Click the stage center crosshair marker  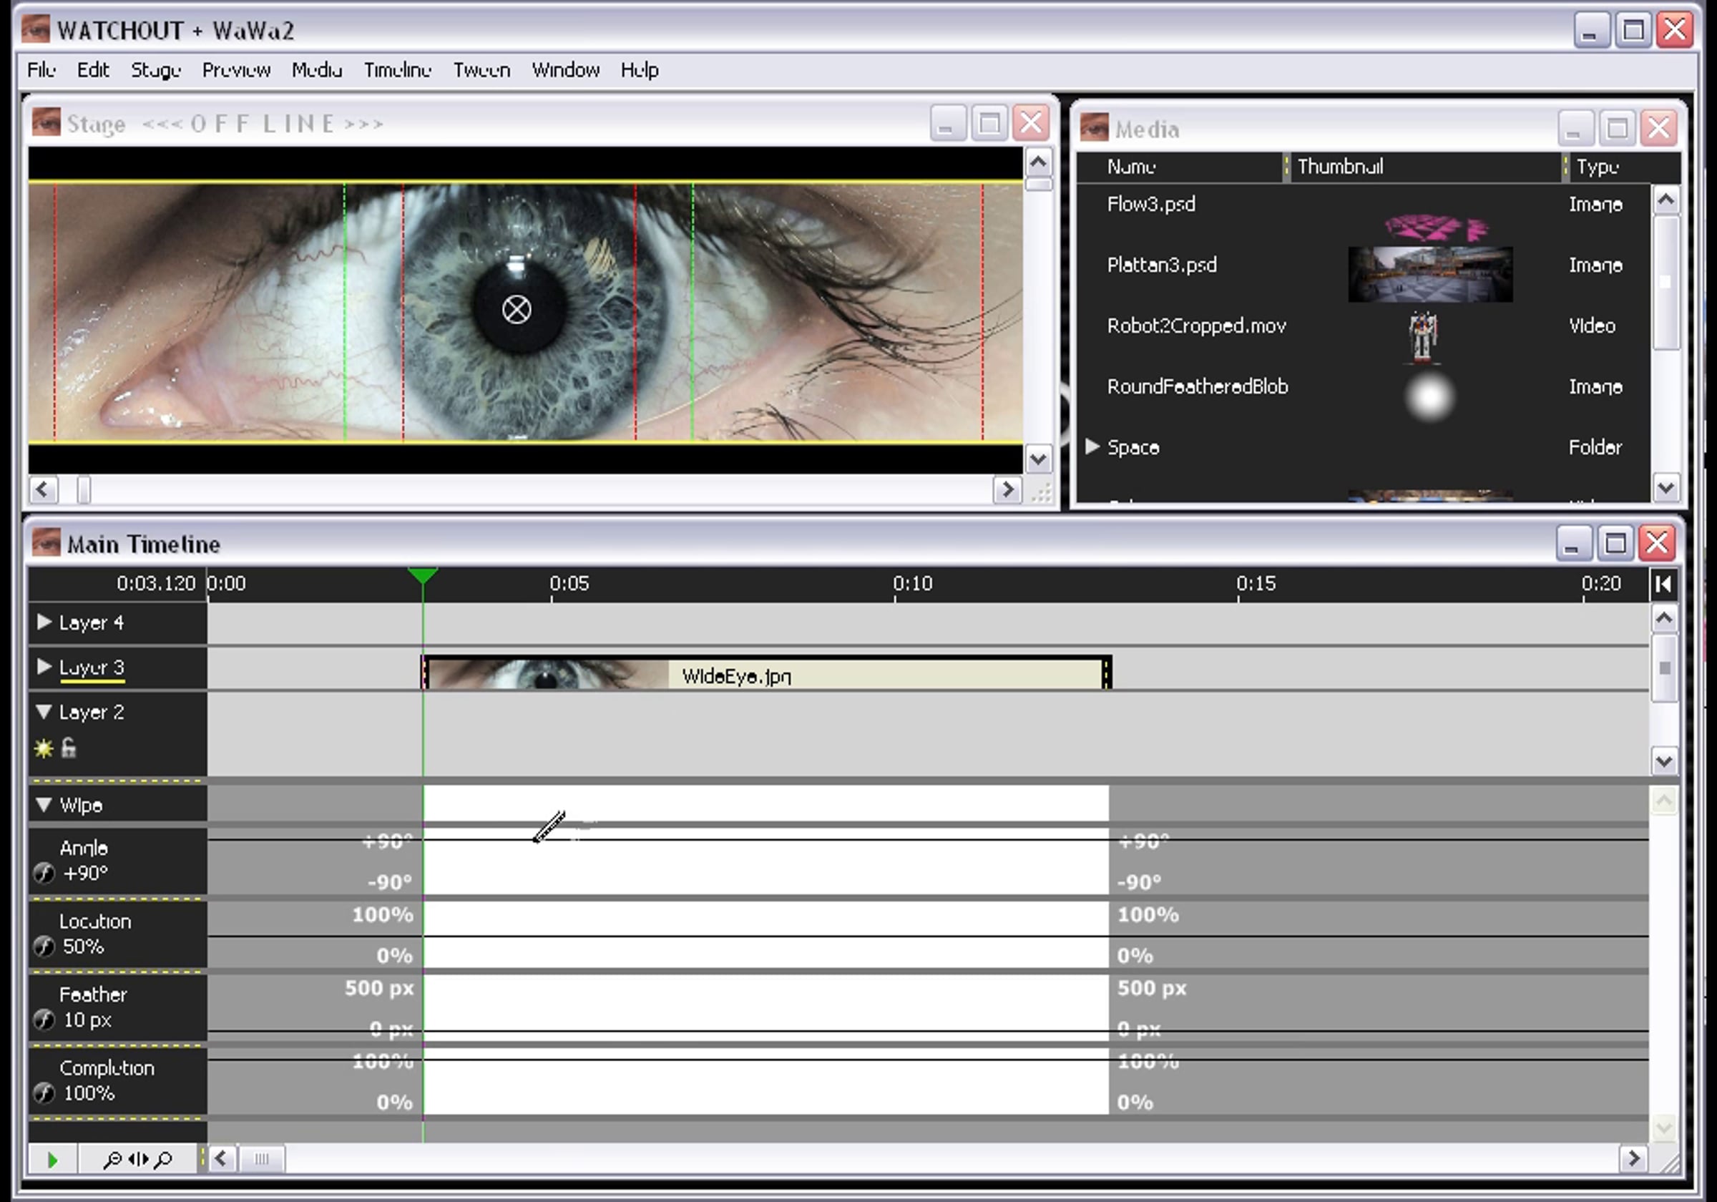click(517, 309)
